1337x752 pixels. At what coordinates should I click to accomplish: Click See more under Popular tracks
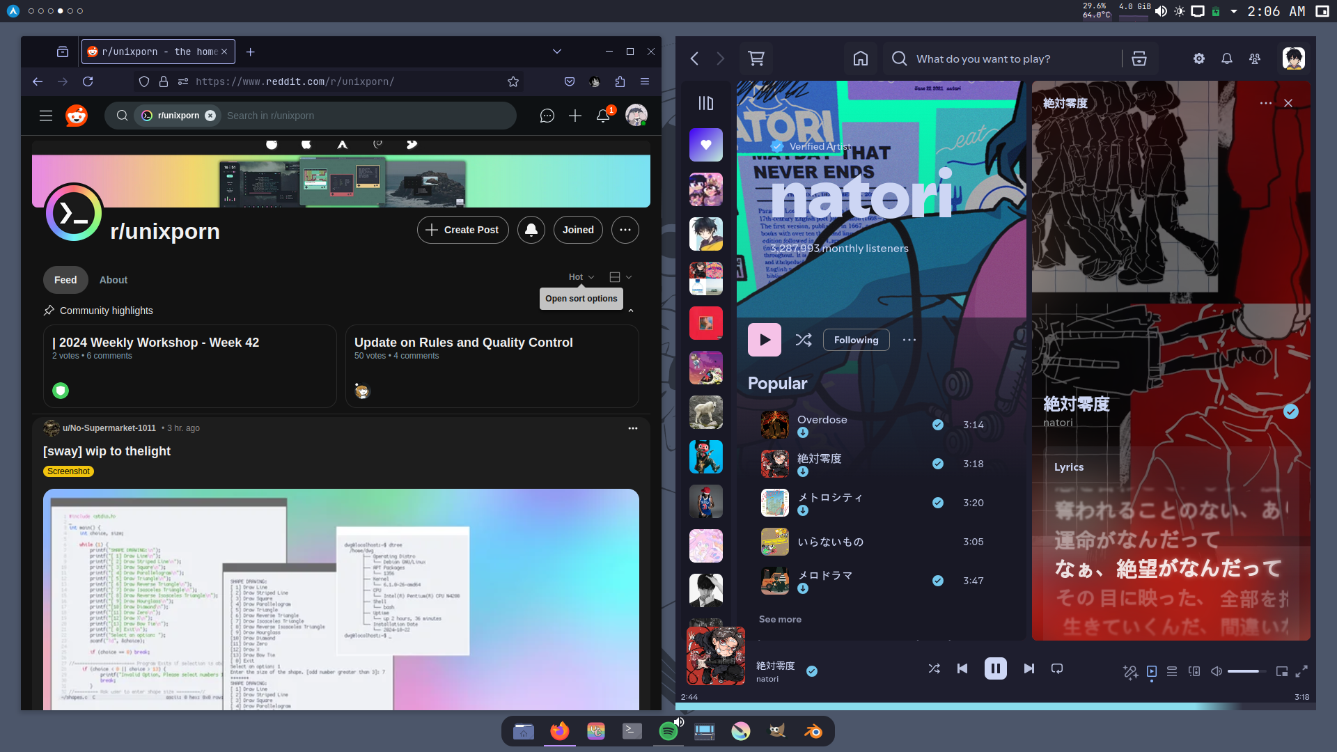tap(780, 619)
